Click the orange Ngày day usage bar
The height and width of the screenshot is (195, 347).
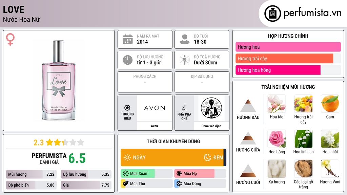click(172, 157)
